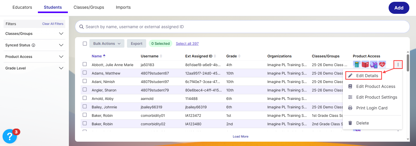Open the Classes/Groups tab
Viewport: 416px width, 146px height.
89,7
